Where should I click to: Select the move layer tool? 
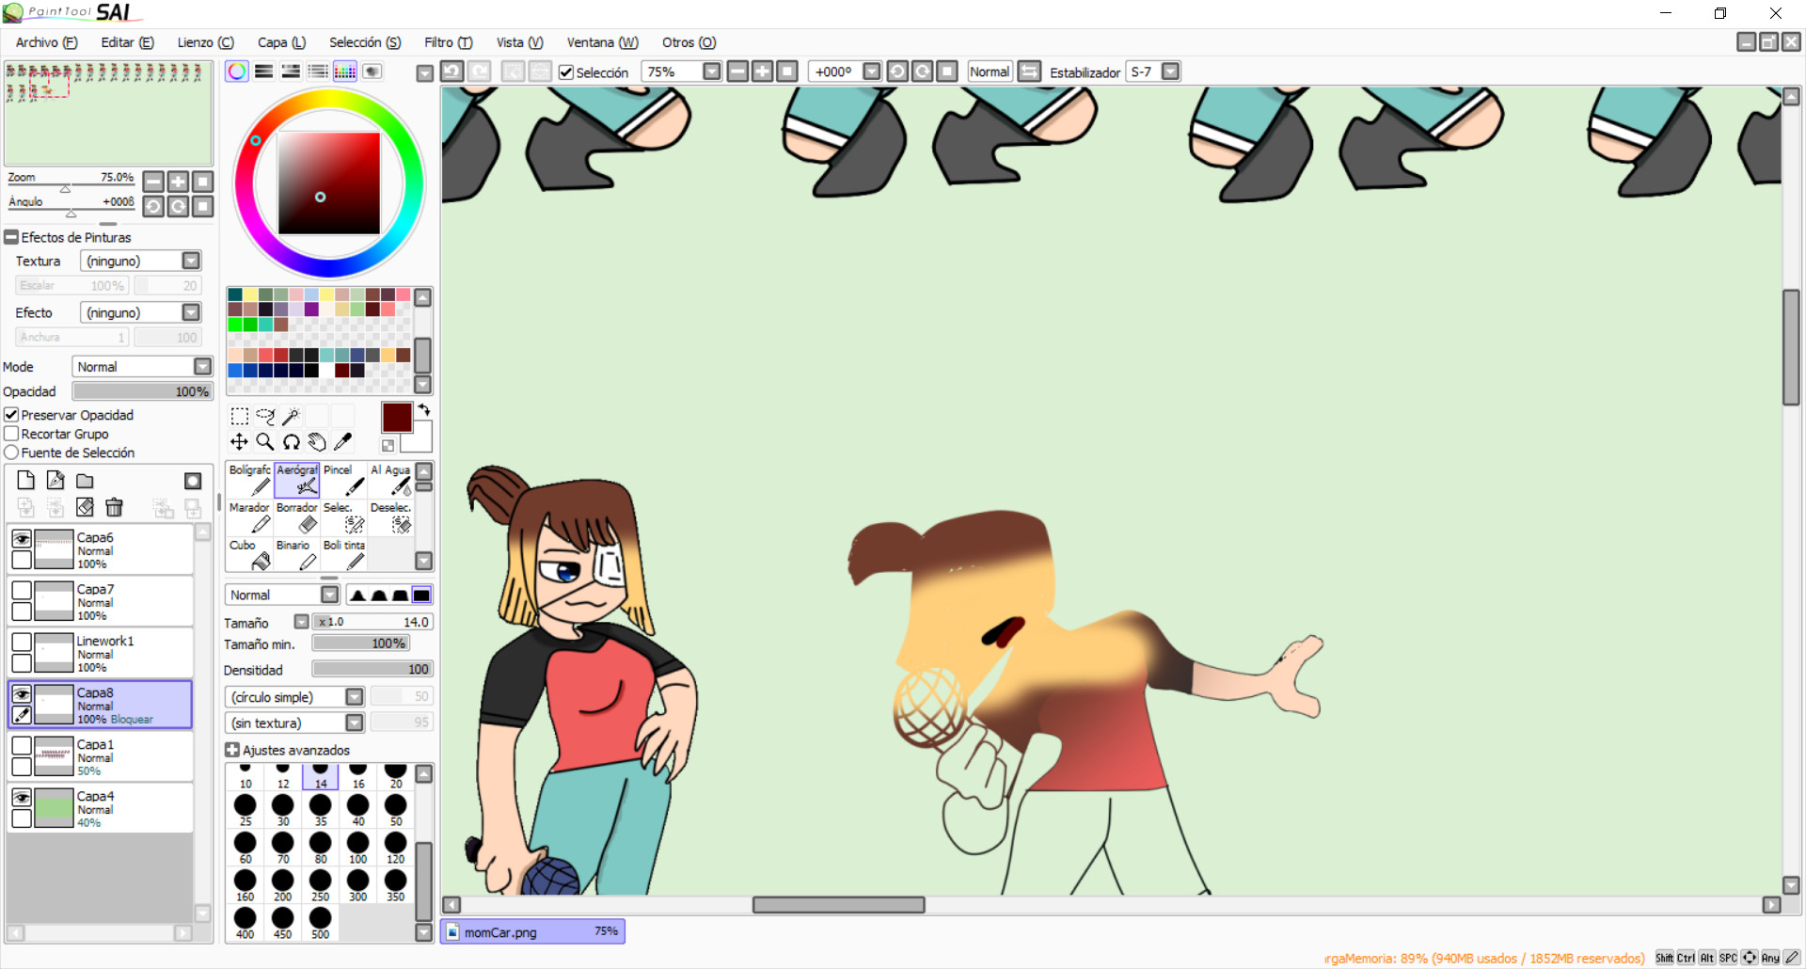click(x=239, y=441)
